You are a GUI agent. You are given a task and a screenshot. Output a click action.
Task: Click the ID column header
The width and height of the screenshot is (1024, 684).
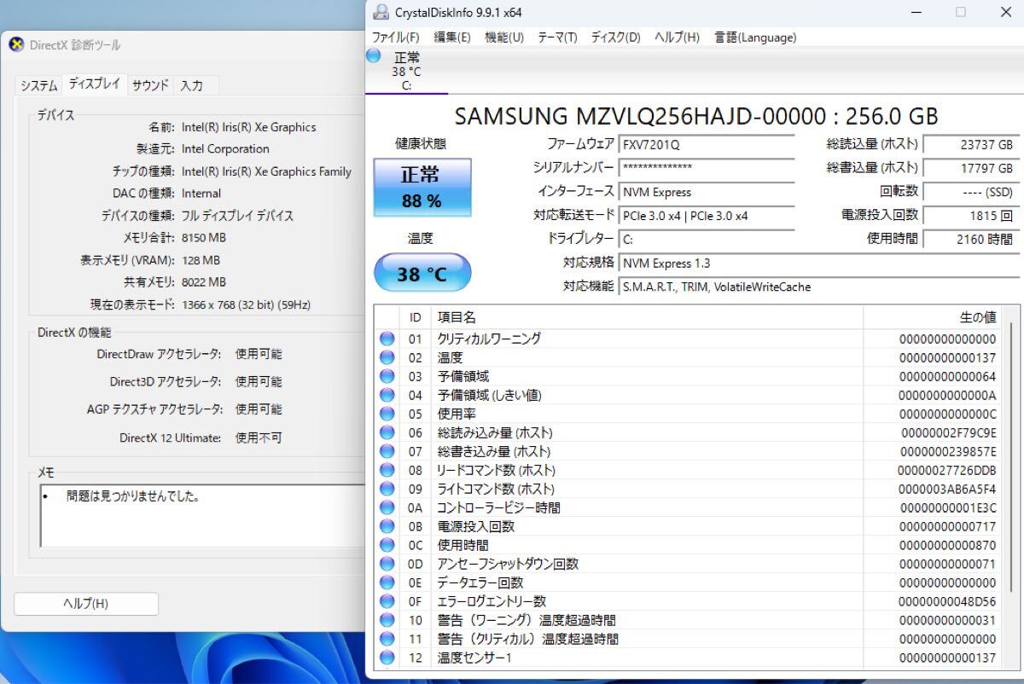point(415,317)
